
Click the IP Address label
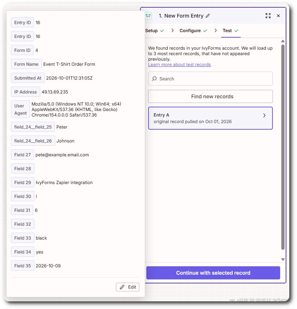[26, 92]
